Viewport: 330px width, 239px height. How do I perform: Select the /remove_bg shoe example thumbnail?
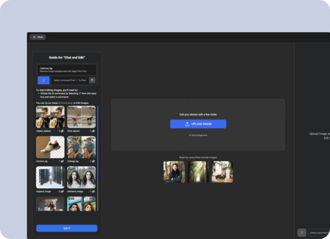tap(51, 147)
